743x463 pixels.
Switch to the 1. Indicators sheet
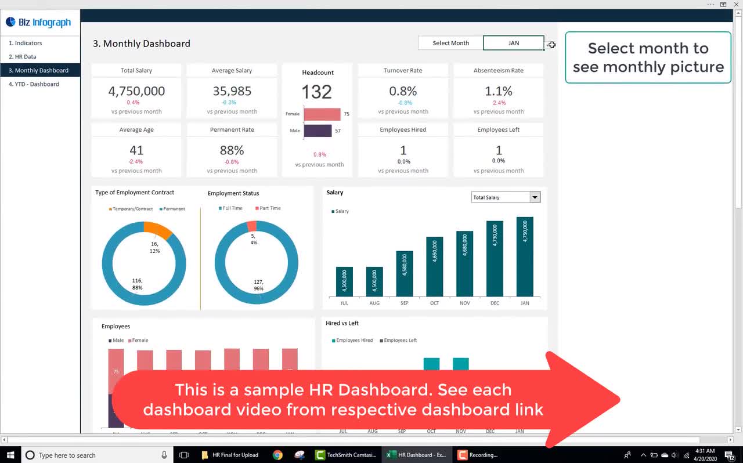coord(25,42)
